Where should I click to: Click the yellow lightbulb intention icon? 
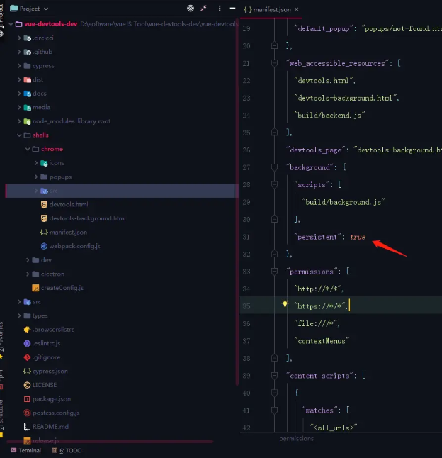[285, 303]
